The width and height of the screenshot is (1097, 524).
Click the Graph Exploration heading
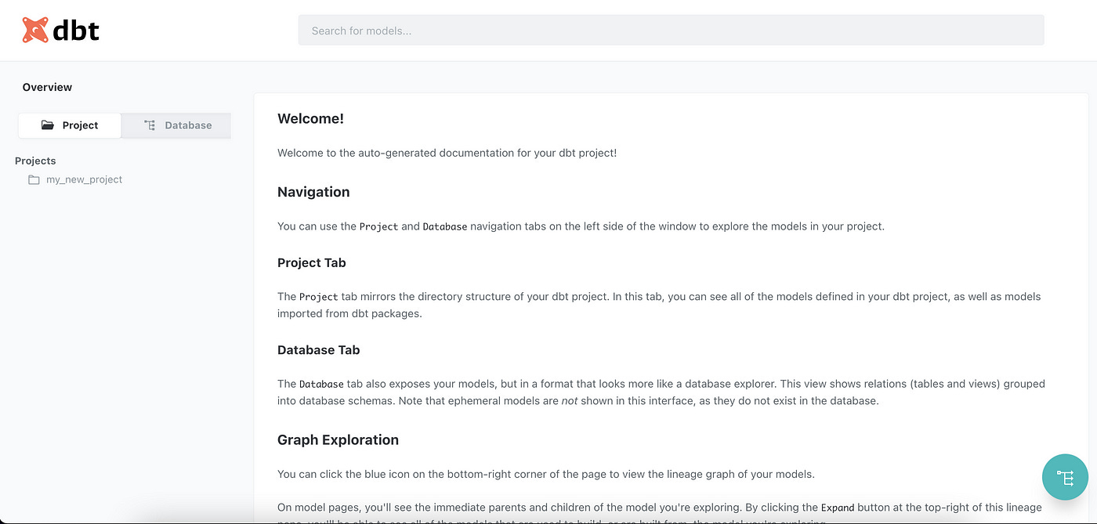click(x=338, y=439)
